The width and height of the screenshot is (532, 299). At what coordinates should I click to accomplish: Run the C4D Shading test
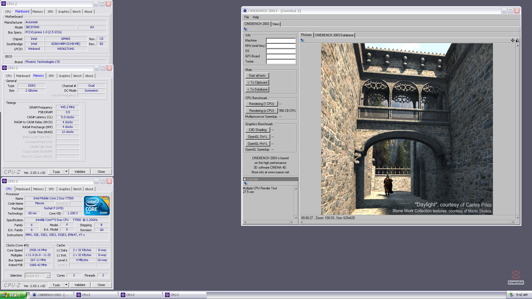(x=258, y=130)
